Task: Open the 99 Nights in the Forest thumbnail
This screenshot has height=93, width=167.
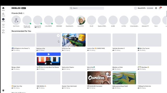Action: [x=23, y=40]
